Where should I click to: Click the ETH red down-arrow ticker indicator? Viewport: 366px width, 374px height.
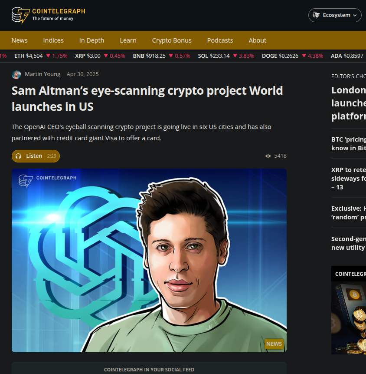(x=48, y=56)
